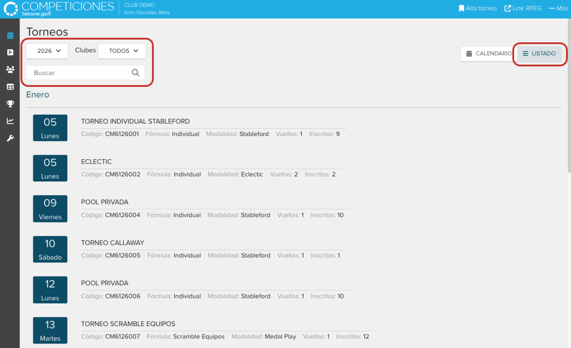This screenshot has height=348, width=571.
Task: Open the Link RFEG link
Action: click(523, 8)
